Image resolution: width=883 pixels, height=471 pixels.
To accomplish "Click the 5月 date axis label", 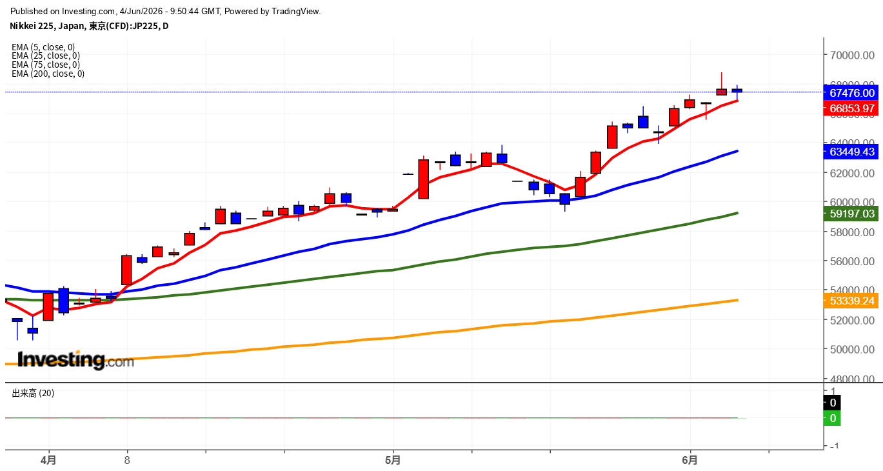I will coord(393,460).
